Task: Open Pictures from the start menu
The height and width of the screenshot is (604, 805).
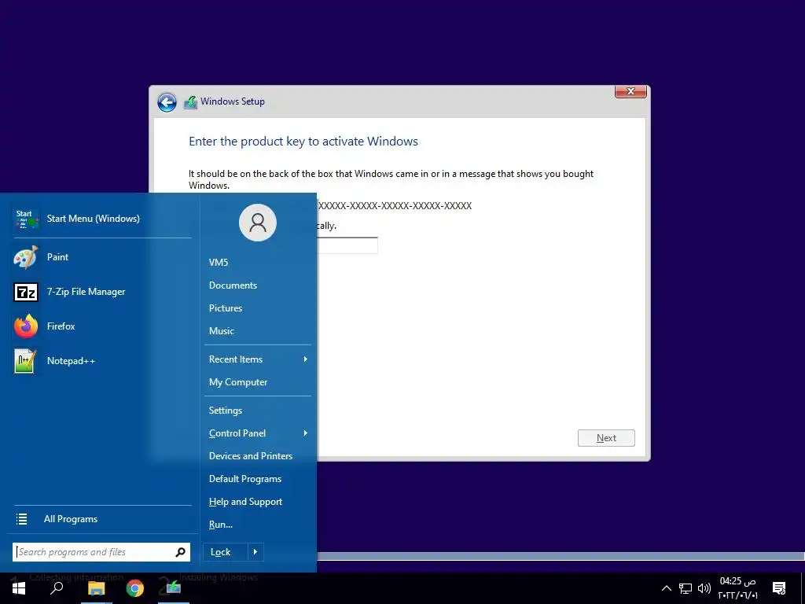Action: tap(226, 308)
